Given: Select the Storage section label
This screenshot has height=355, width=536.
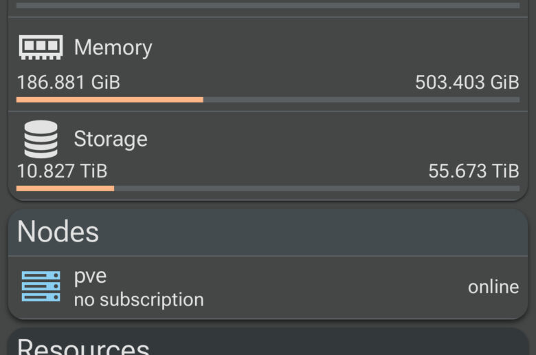Looking at the screenshot, I should (x=111, y=139).
